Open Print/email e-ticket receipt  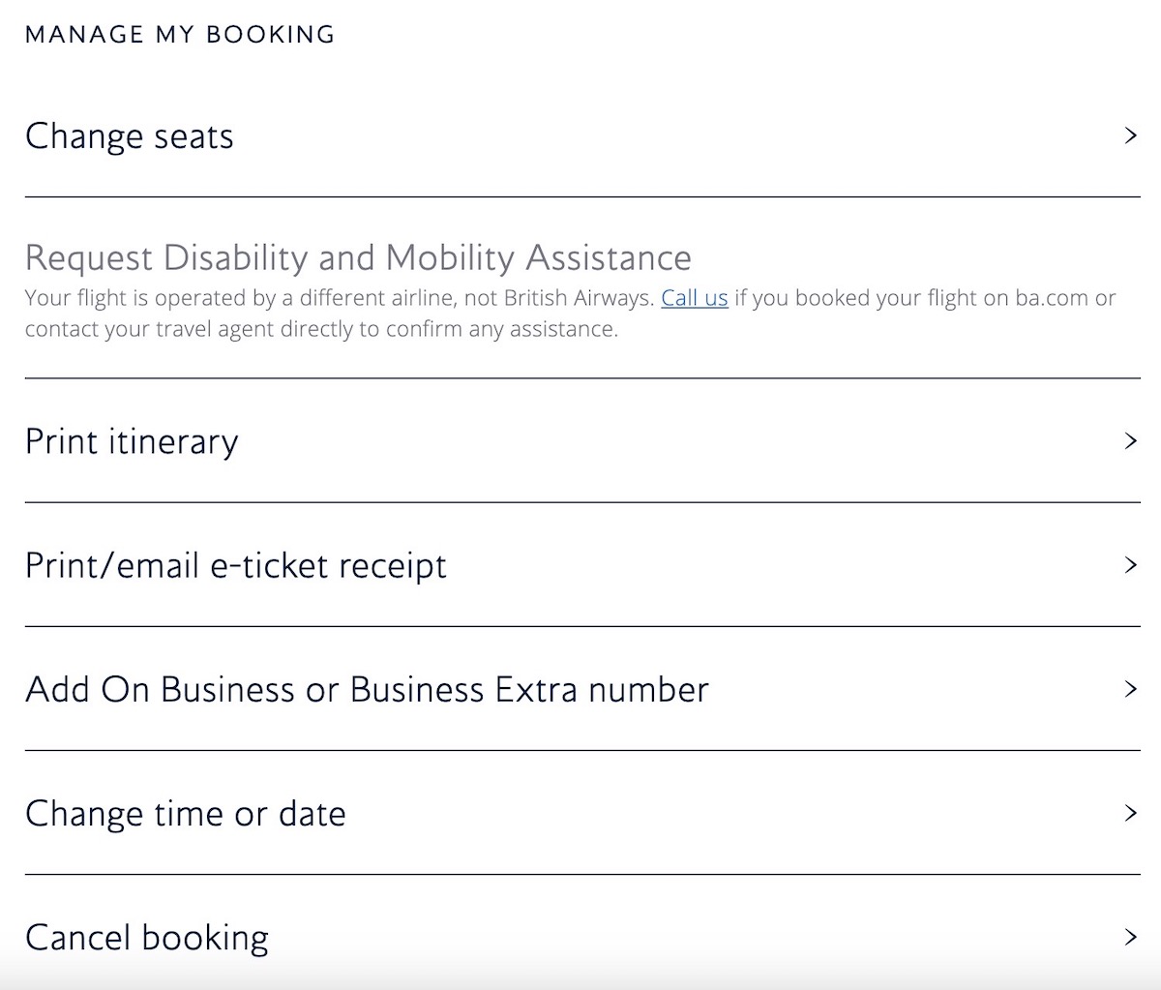pos(582,565)
